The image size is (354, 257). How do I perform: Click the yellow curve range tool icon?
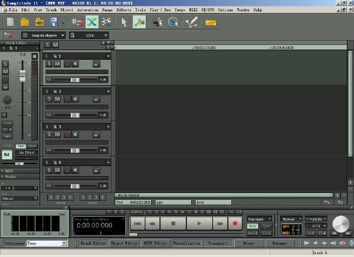tap(211, 22)
